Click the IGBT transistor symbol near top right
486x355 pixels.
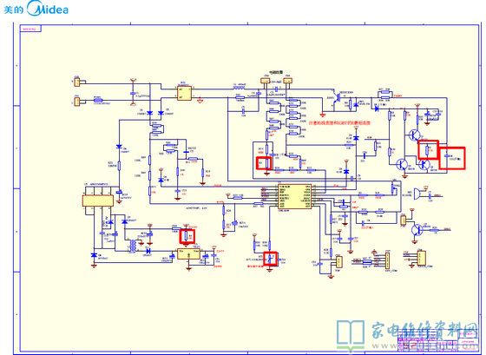point(338,99)
